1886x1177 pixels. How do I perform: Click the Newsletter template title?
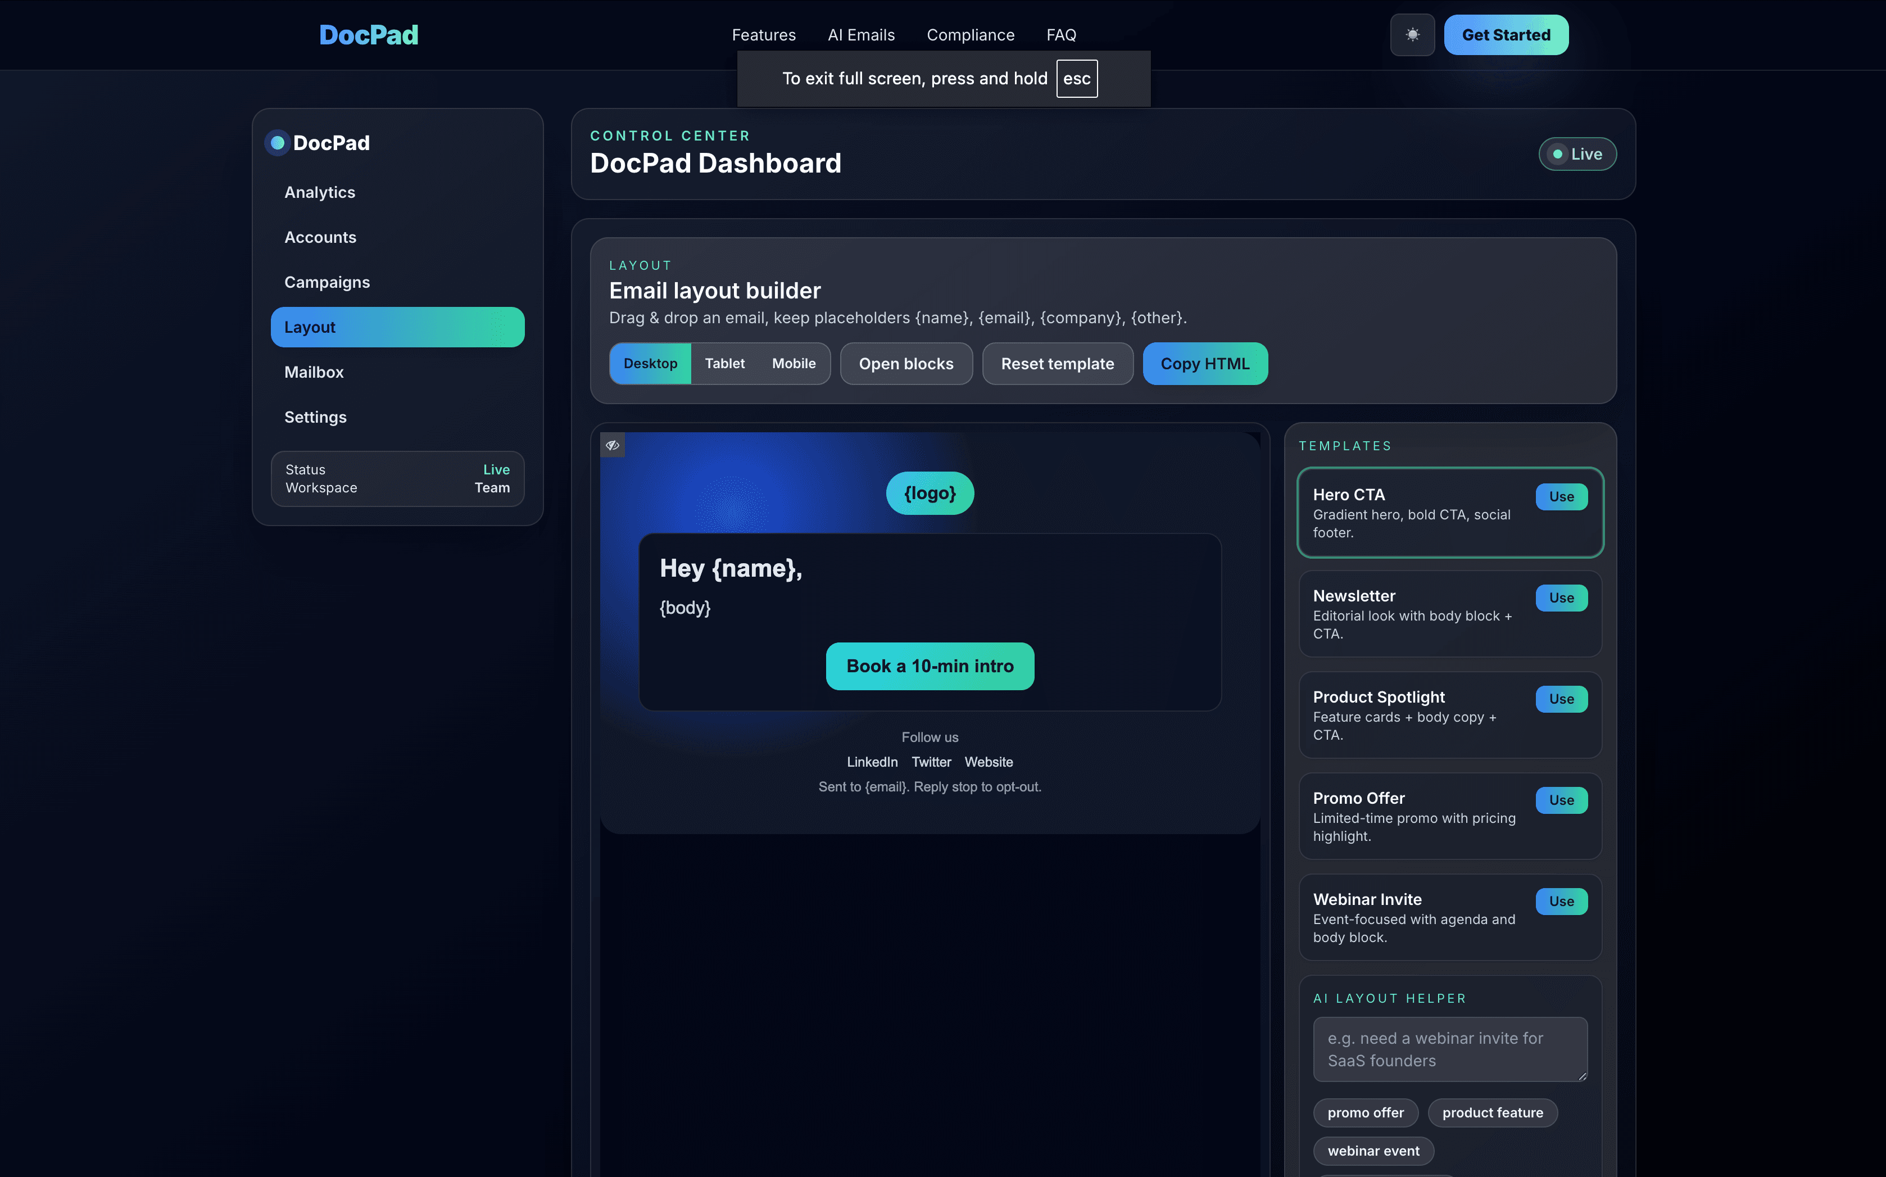point(1354,596)
